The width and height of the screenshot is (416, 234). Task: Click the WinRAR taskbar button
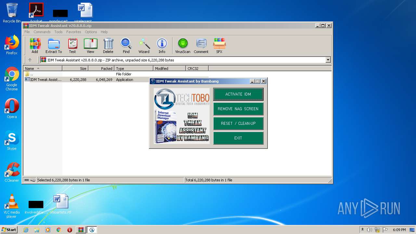81,230
